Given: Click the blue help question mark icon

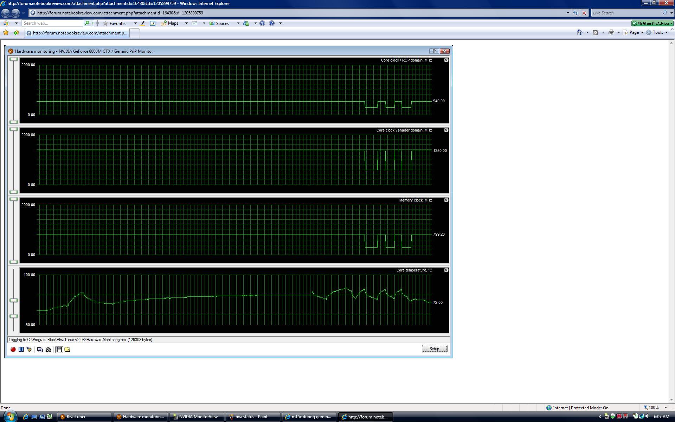Looking at the screenshot, I should point(272,23).
